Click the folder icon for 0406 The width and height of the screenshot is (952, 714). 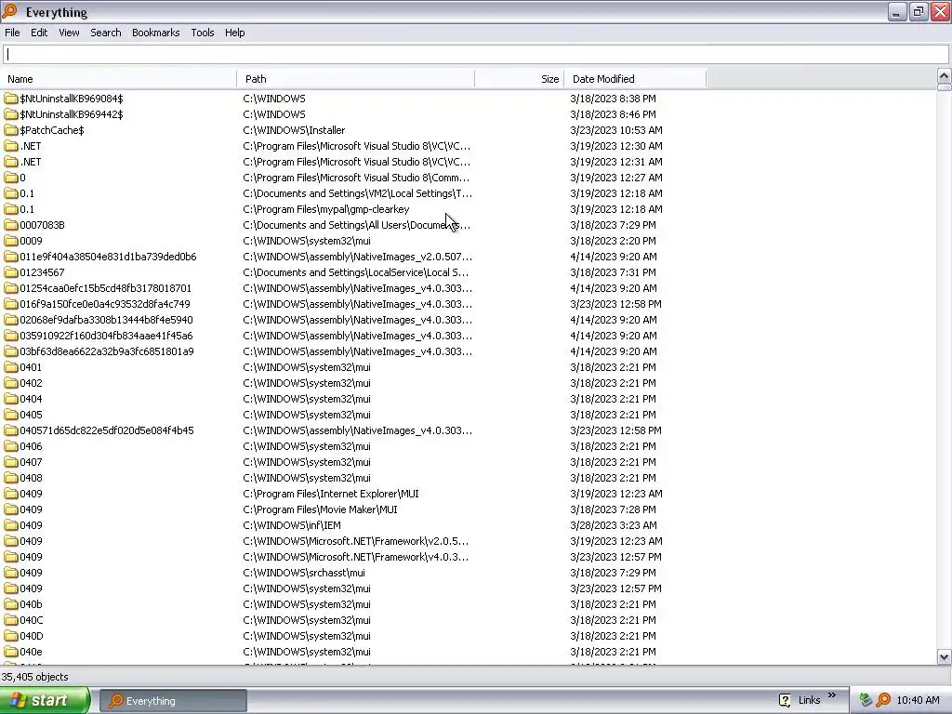pyautogui.click(x=11, y=445)
